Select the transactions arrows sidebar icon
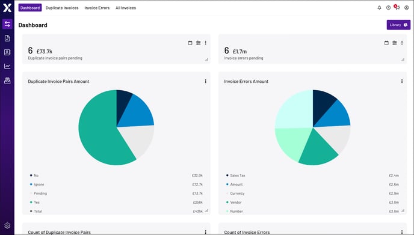This screenshot has width=414, height=235. point(7,24)
